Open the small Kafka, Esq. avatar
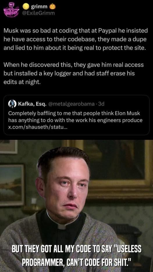The height and width of the screenshot is (272, 153). 12,104
